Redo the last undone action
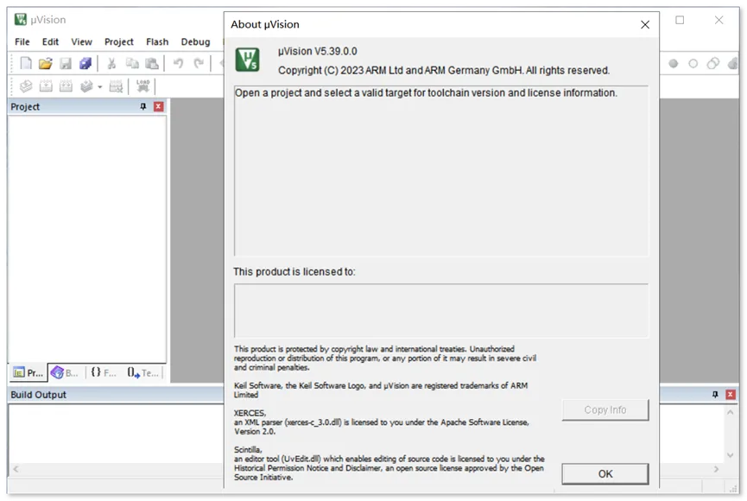The width and height of the screenshot is (747, 501). (199, 63)
